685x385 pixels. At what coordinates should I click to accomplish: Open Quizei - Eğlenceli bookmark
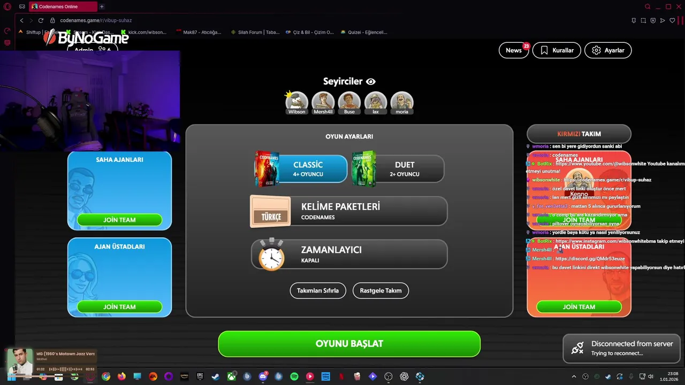[364, 32]
